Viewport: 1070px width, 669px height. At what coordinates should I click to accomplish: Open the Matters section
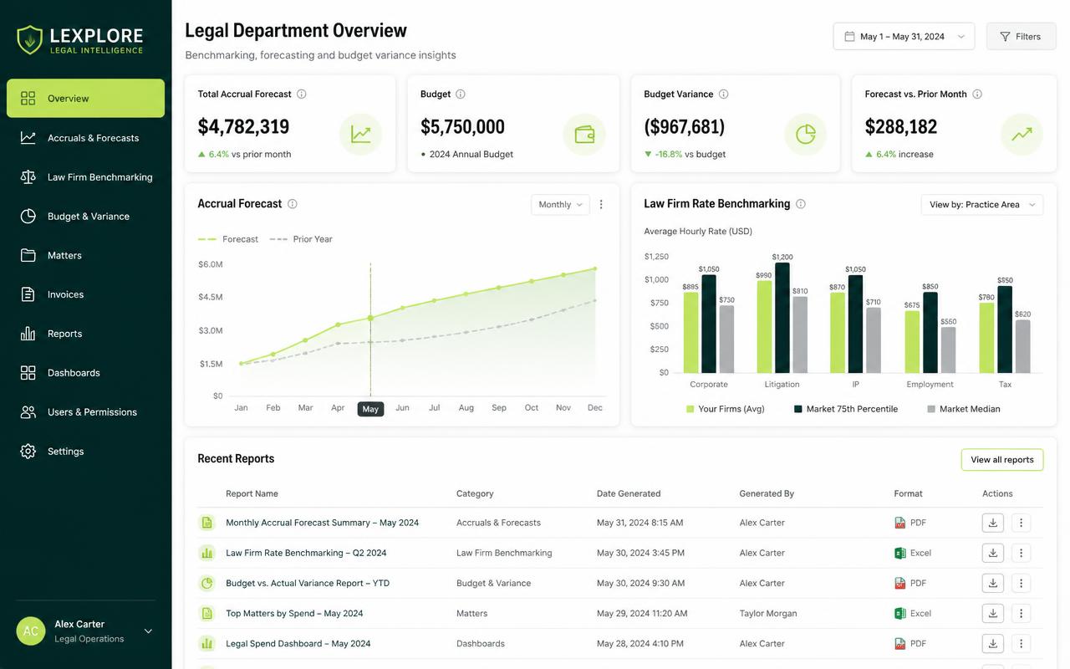[x=85, y=255]
